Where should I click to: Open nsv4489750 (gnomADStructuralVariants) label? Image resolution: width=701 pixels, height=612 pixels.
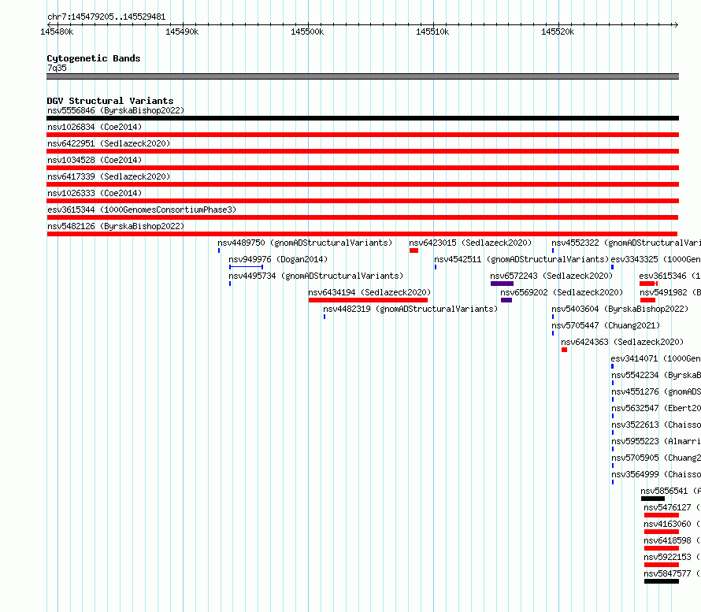pyautogui.click(x=305, y=243)
